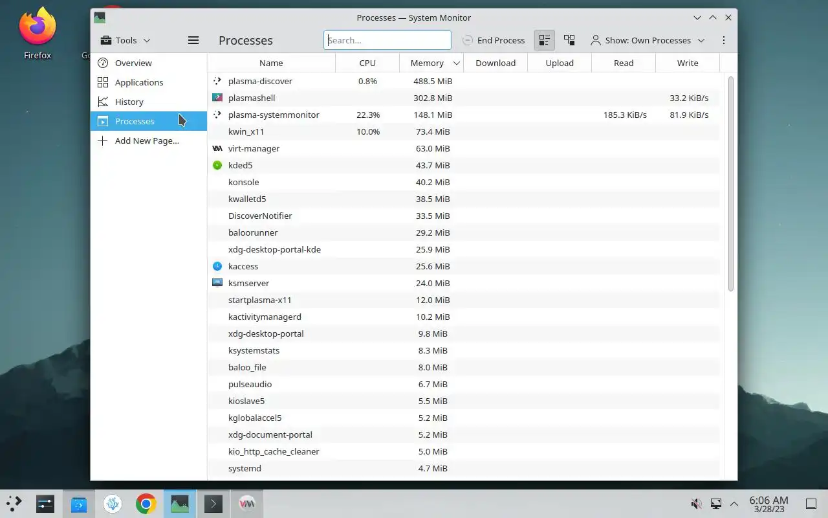Sort by Upload column header

tap(560, 63)
